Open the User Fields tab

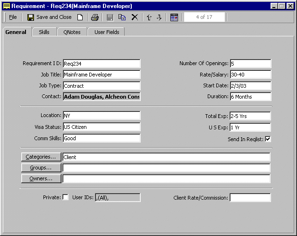pos(107,32)
